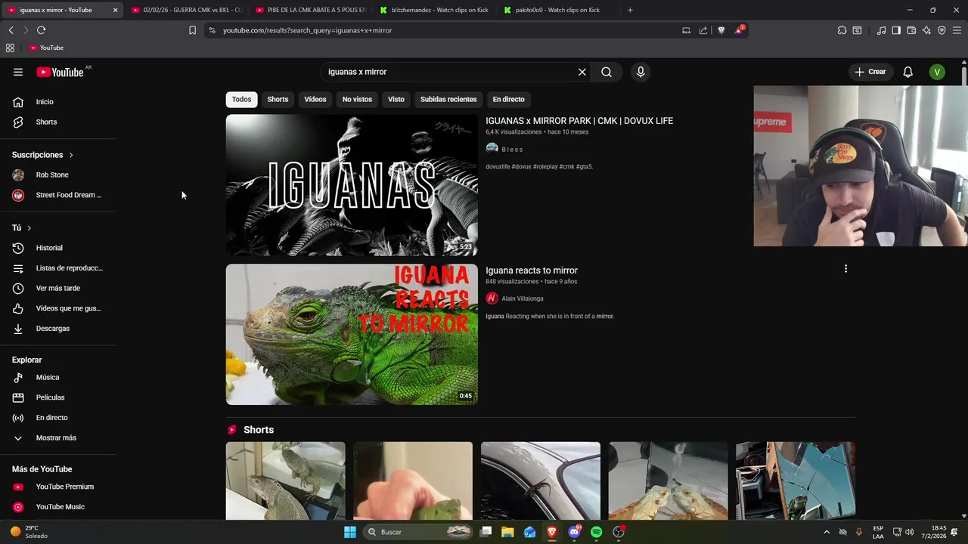Open the Brave Wallet icon

coord(911,30)
